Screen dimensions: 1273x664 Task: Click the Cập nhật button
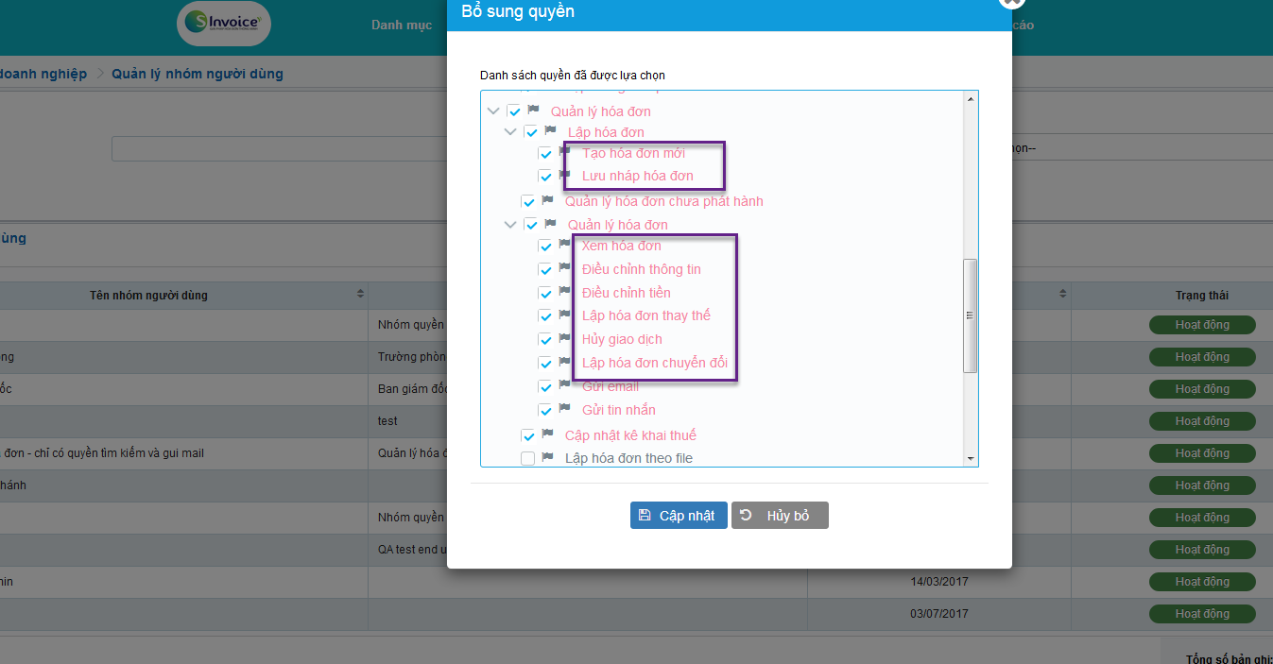[679, 516]
